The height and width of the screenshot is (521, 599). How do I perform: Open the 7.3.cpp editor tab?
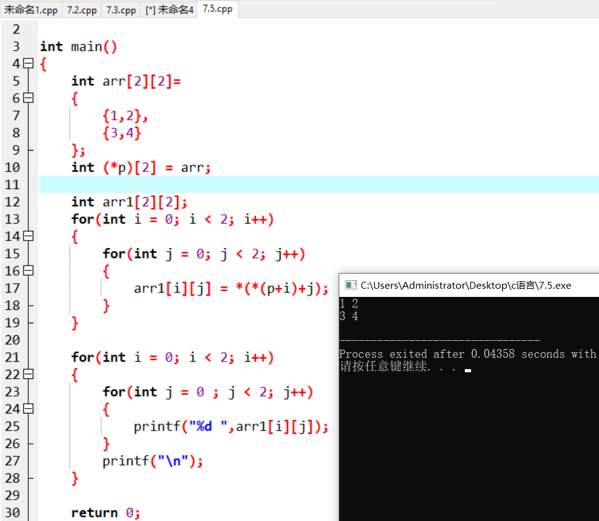point(121,9)
